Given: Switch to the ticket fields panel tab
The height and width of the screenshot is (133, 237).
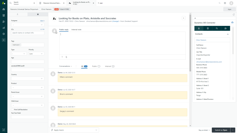Looking at the screenshot, I should pyautogui.click(x=38, y=14).
